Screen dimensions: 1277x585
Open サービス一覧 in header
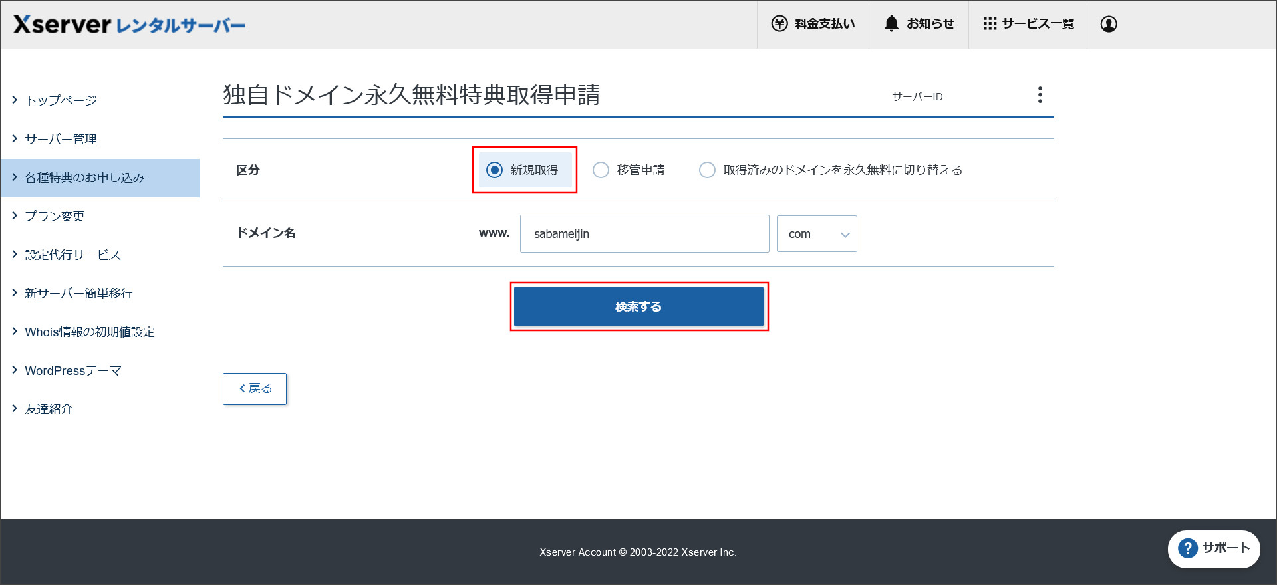1028,24
